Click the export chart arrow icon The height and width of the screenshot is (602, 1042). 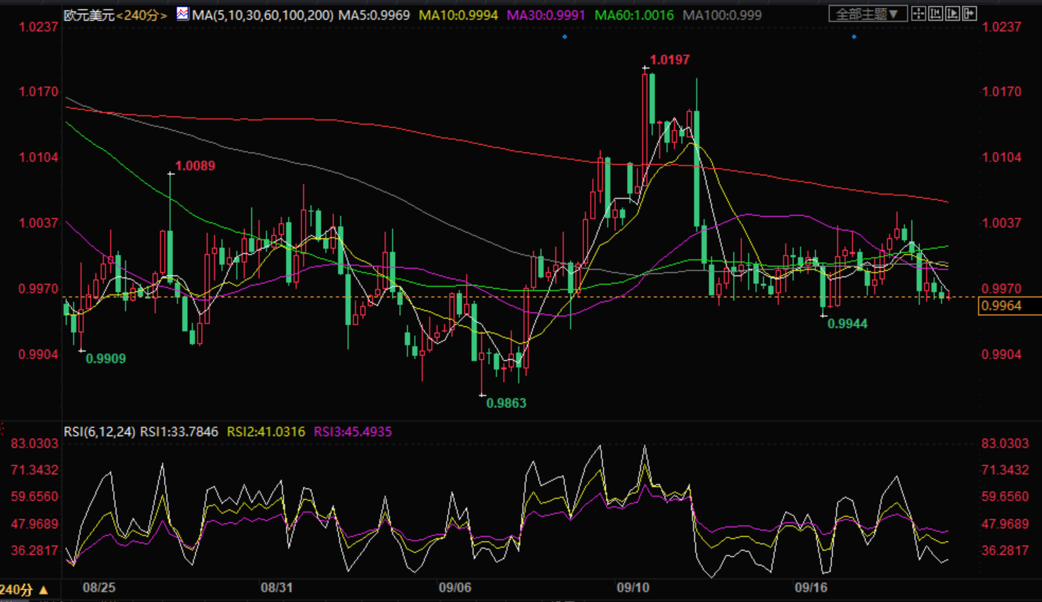point(969,13)
